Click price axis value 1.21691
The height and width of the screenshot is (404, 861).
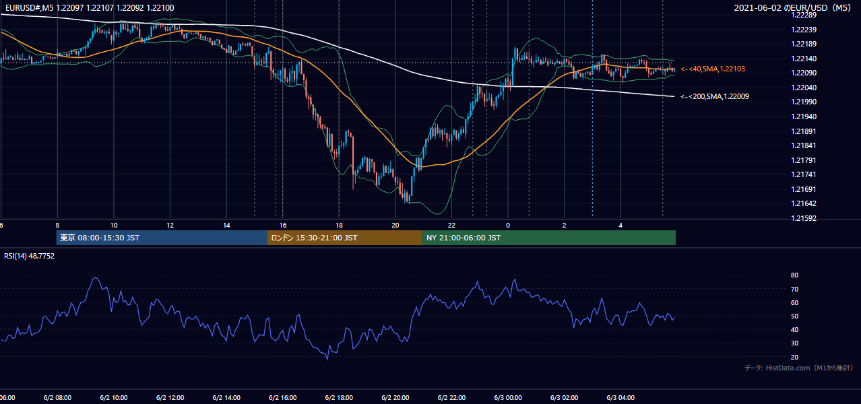pyautogui.click(x=805, y=189)
